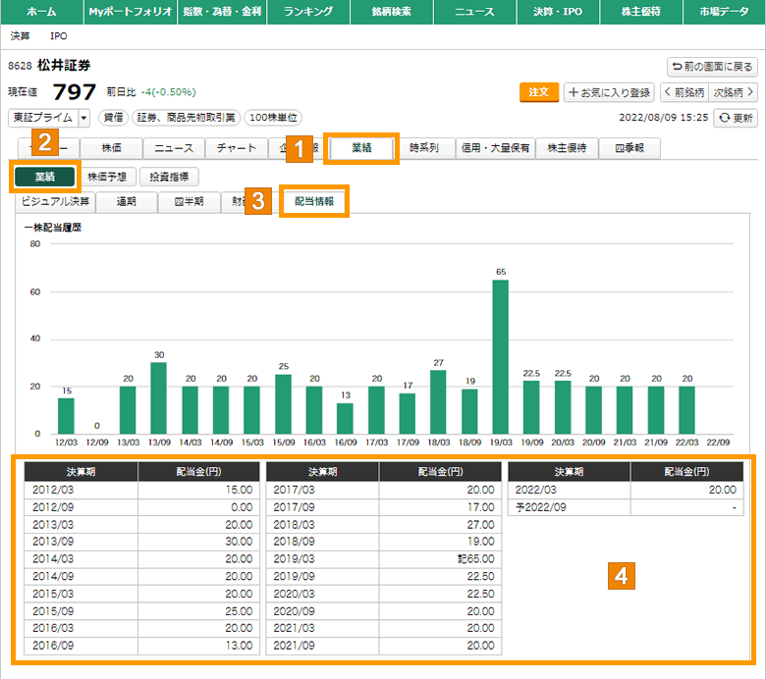Select the 決算・IPO navigation tab
The height and width of the screenshot is (679, 766).
558,12
